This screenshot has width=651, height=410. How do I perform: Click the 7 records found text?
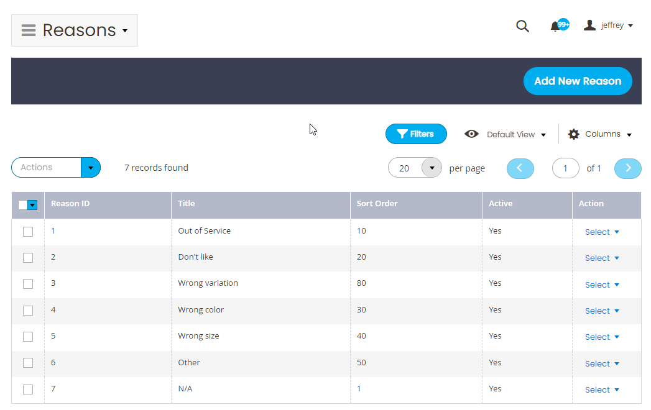point(156,168)
